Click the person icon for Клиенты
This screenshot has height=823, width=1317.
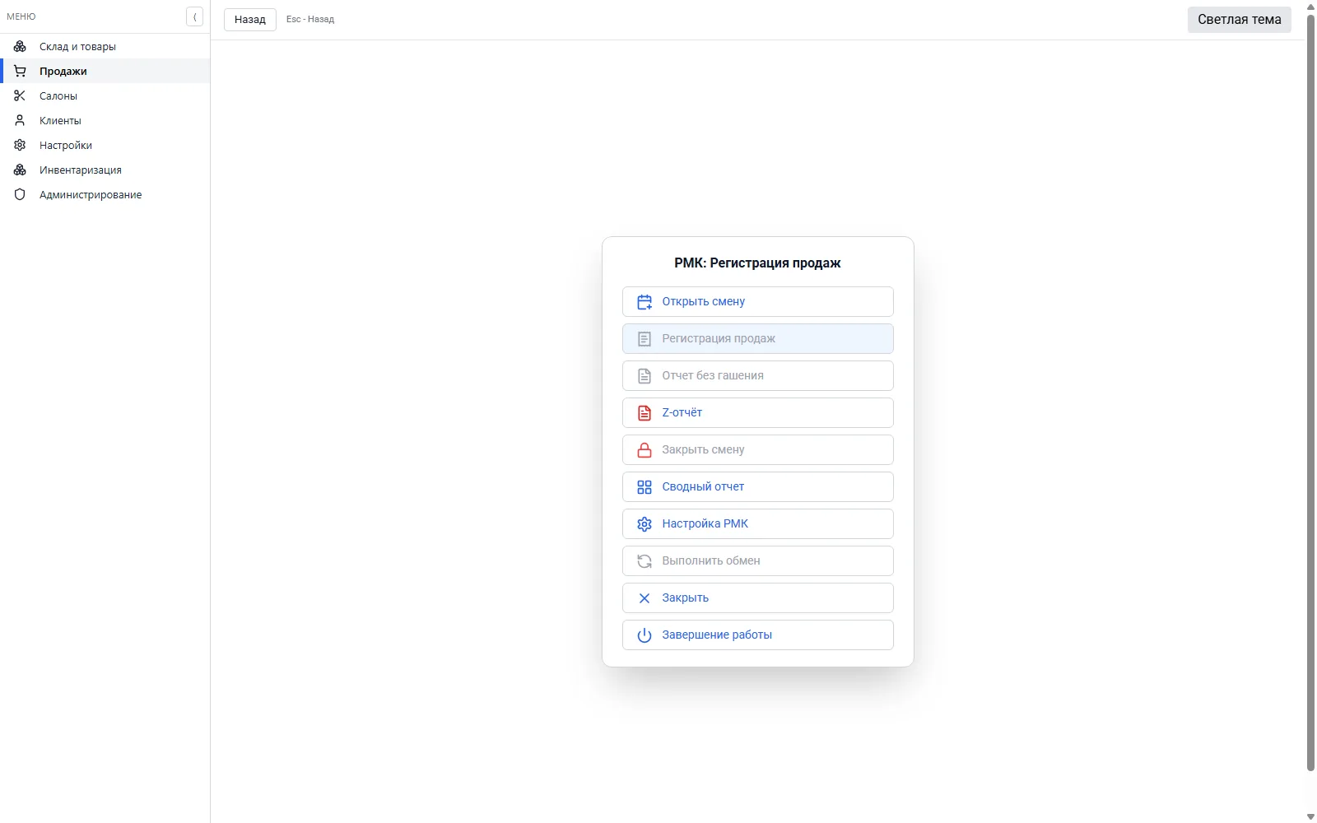[x=20, y=120]
